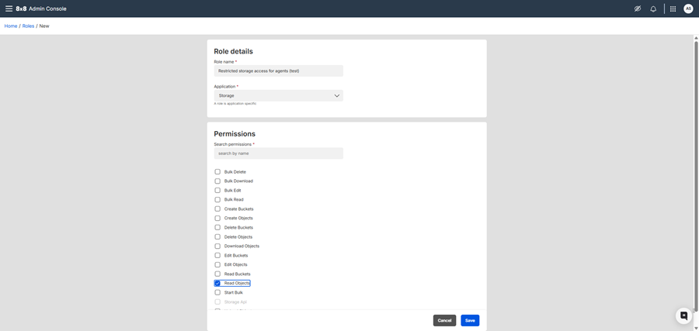Image resolution: width=699 pixels, height=331 pixels.
Task: Uncheck the Read Objects permission
Action: point(217,284)
